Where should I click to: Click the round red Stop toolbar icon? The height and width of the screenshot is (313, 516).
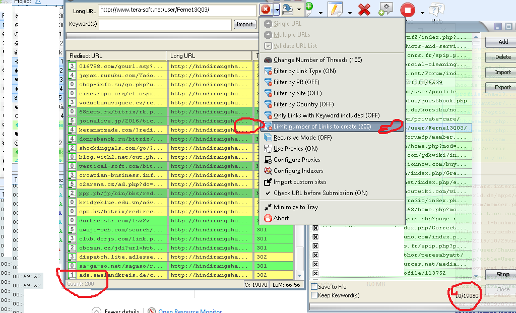pyautogui.click(x=407, y=10)
